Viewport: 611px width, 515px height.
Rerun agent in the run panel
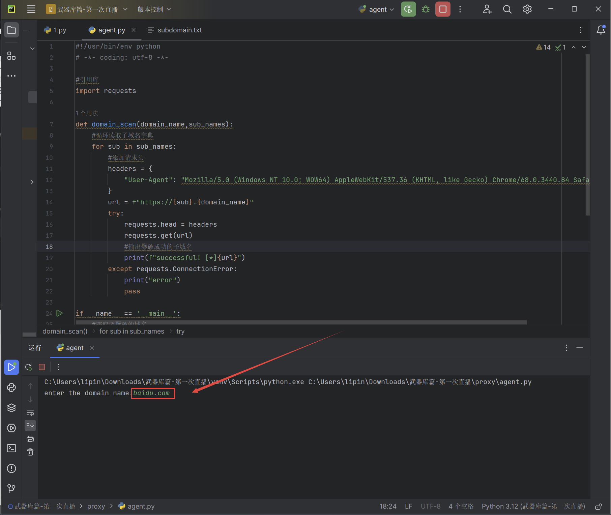[29, 367]
